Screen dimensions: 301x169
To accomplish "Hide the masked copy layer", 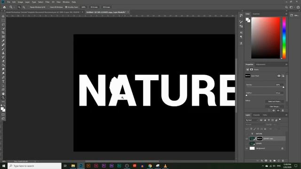I will coord(246,138).
